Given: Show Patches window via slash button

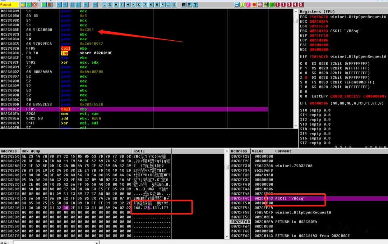Looking at the screenshot, I should (145, 5).
